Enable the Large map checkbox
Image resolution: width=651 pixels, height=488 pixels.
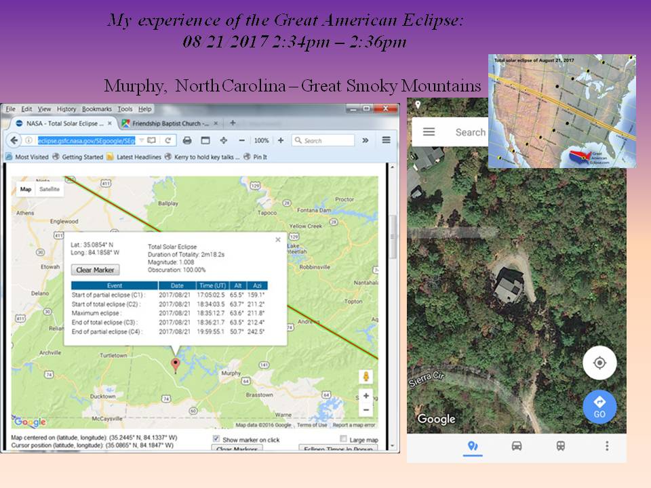pos(344,439)
